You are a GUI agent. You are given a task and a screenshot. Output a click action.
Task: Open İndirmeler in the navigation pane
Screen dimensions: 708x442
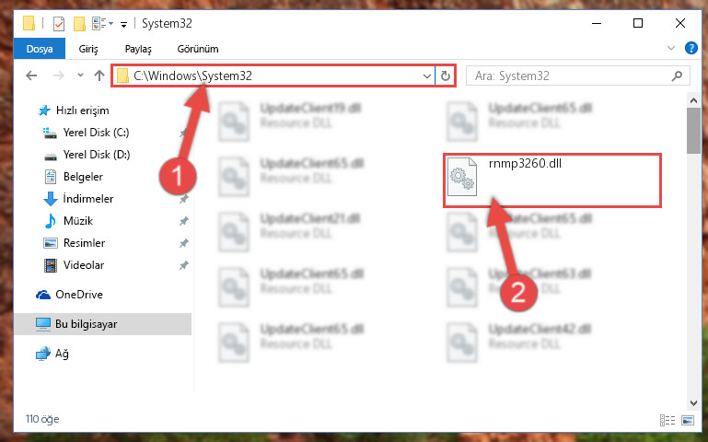[88, 199]
